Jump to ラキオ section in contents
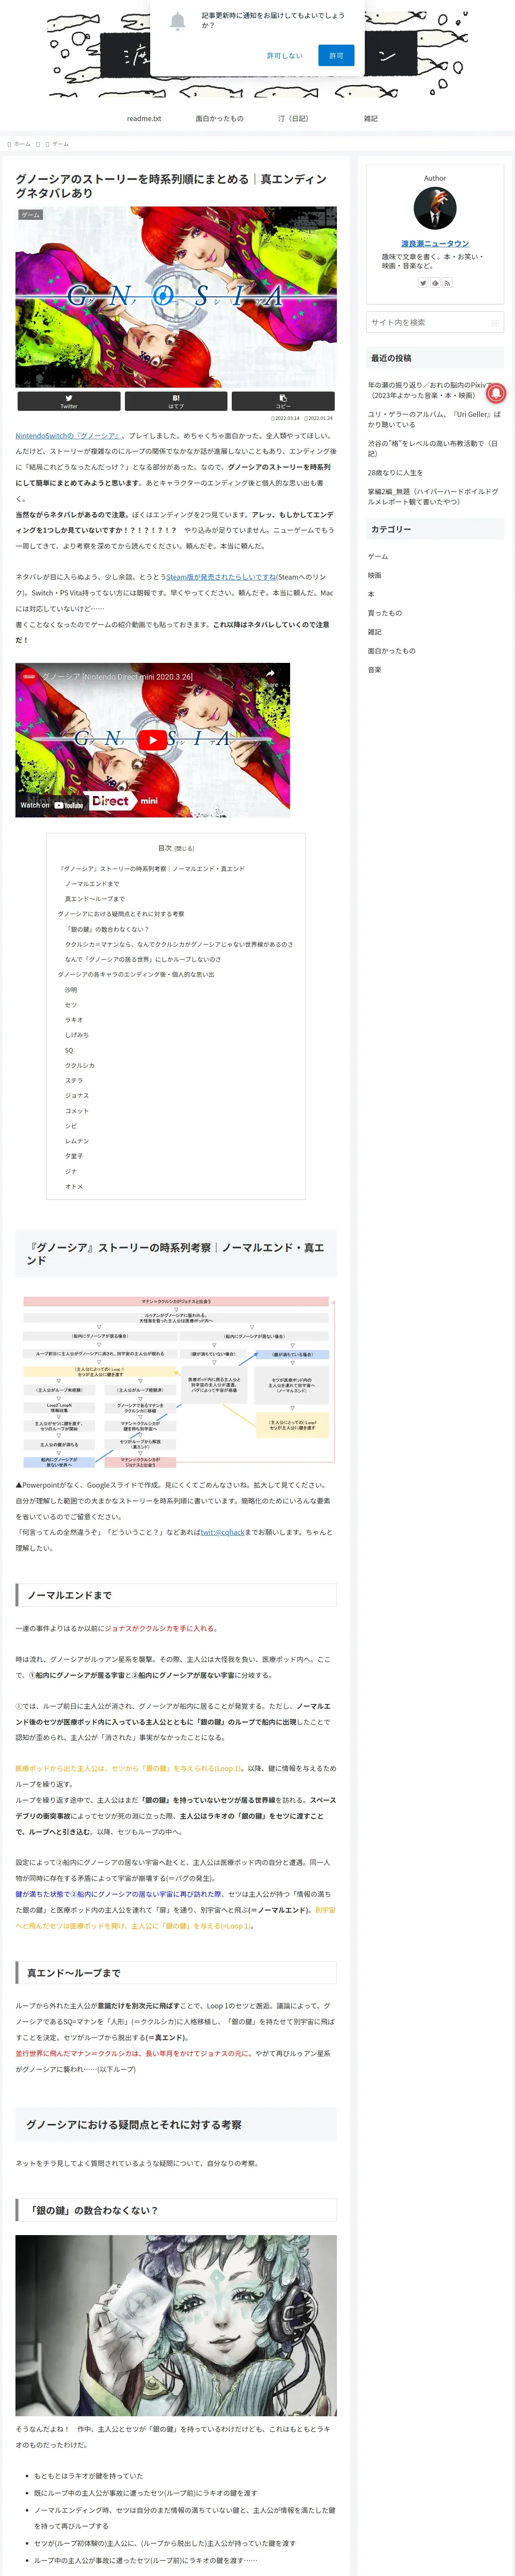515x2576 pixels. pos(74,1020)
